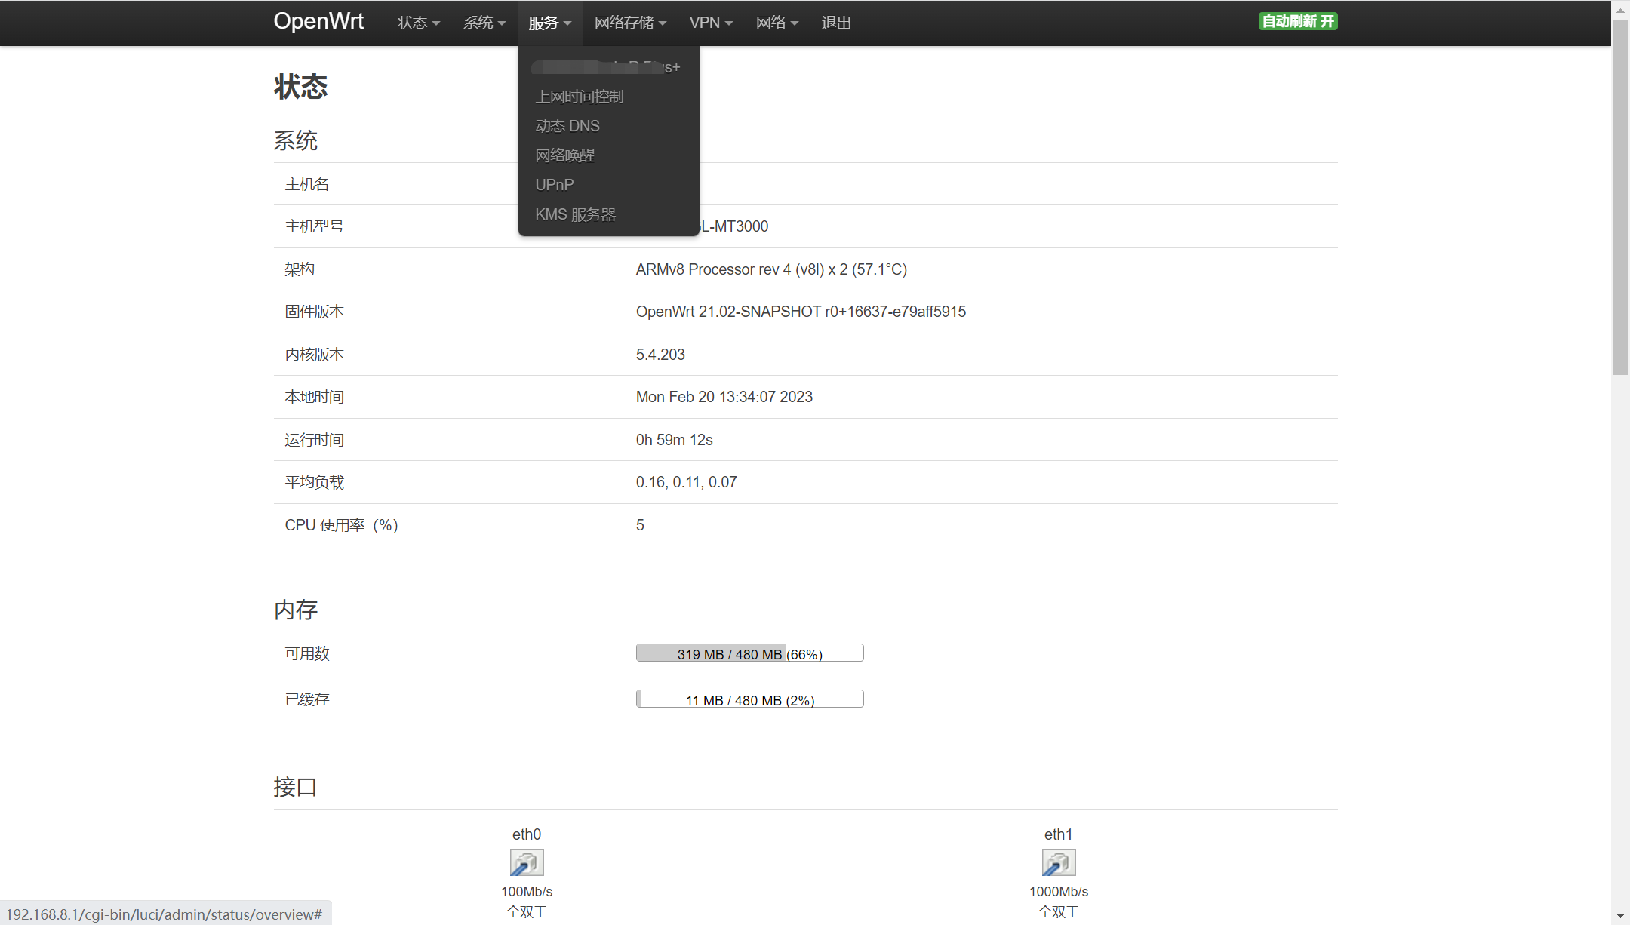Viewport: 1630px width, 925px height.
Task: Choose 网络唤醒 in the dropdown
Action: pos(565,155)
